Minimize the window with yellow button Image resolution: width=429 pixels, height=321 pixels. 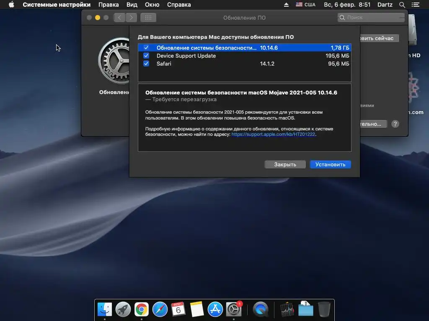point(97,18)
